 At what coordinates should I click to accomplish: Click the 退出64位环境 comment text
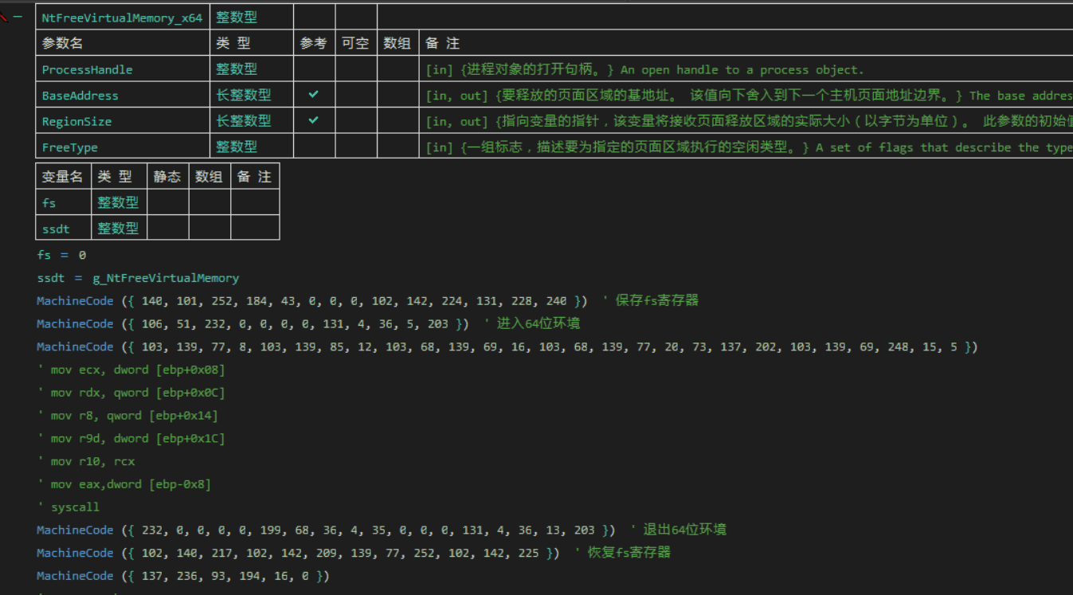[684, 530]
